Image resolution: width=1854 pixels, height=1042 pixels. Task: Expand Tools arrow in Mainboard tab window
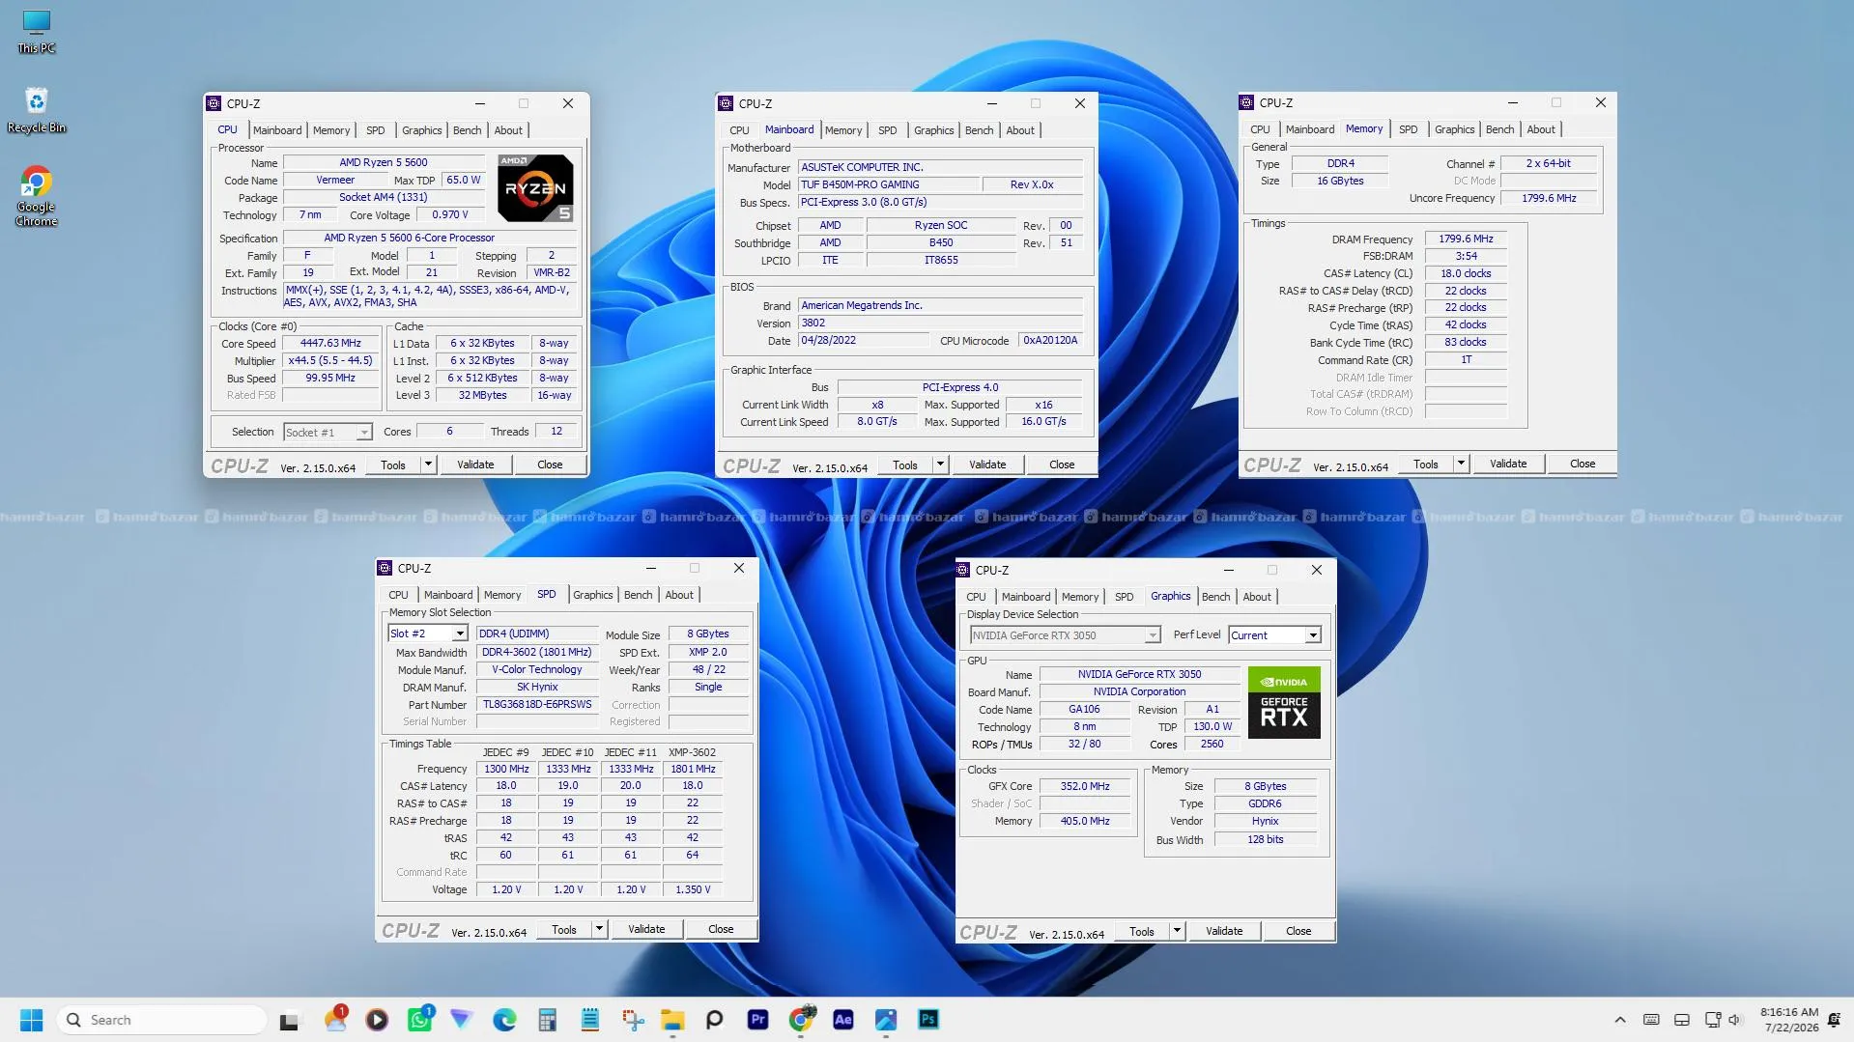click(940, 465)
